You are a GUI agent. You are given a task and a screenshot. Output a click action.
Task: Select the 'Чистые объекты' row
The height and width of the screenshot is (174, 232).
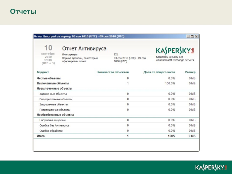(116, 78)
